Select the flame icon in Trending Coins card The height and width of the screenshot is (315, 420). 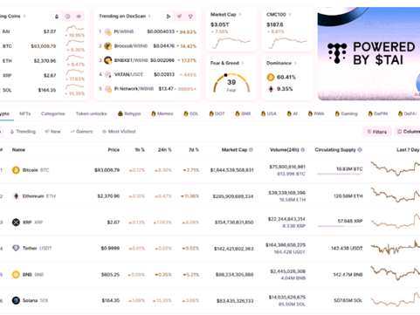tap(57, 17)
